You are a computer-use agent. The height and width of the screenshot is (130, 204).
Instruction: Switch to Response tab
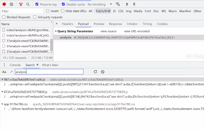tap(115, 24)
